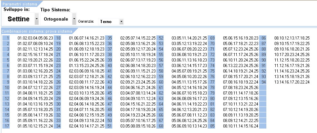Select combination 04.06.12.13.20.21.23
This screenshot has width=317, height=133.
(190, 110)
